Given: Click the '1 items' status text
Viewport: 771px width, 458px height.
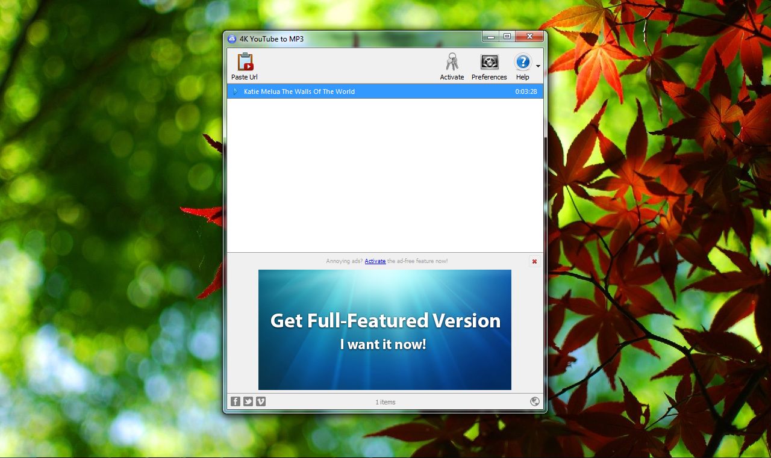Looking at the screenshot, I should pos(385,402).
